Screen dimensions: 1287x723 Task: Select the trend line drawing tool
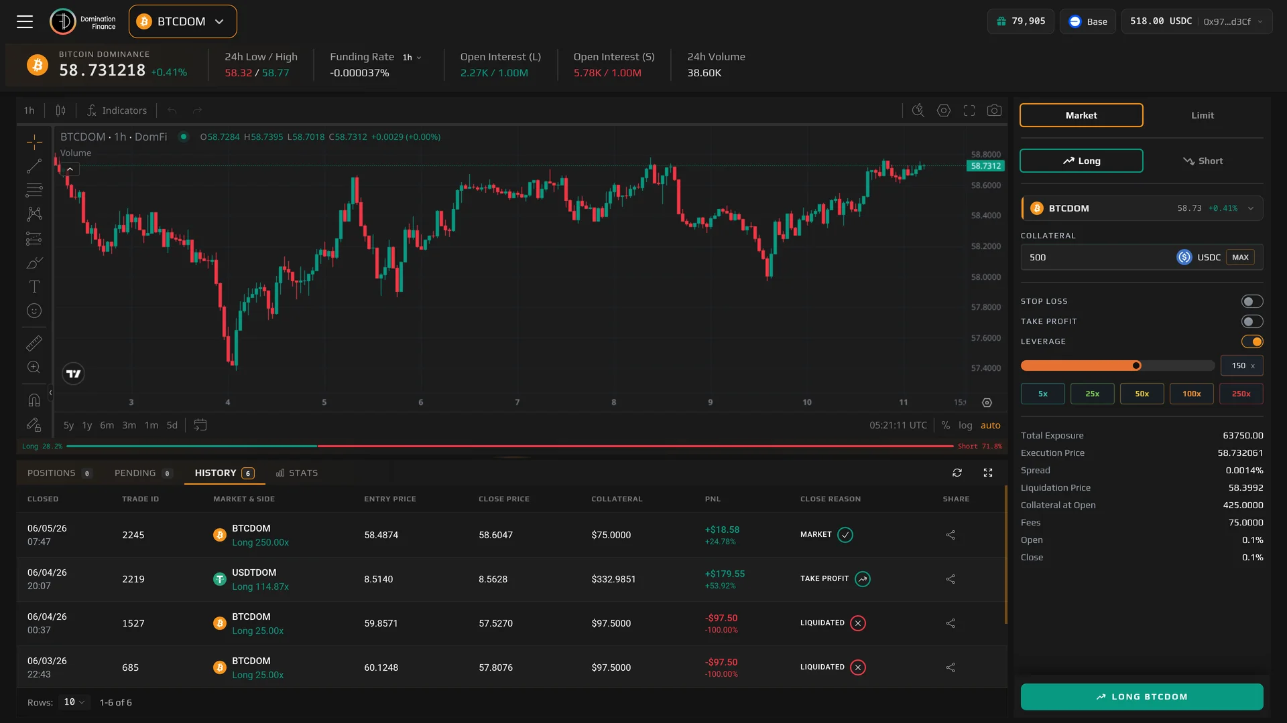tap(34, 166)
